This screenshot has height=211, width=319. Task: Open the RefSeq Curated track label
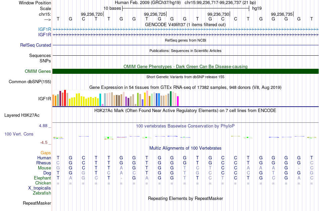pos(35,45)
